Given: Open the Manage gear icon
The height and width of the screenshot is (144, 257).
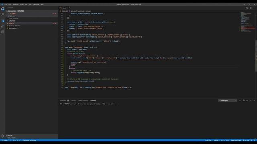Looking at the screenshot, I should point(3,136).
